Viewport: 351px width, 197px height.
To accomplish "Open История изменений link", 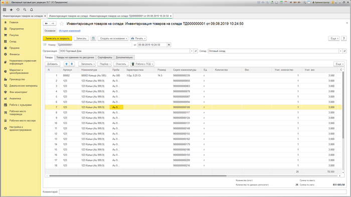I will (x=70, y=31).
